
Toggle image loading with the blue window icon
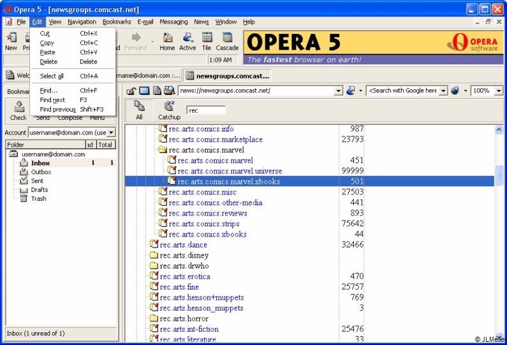tap(144, 91)
